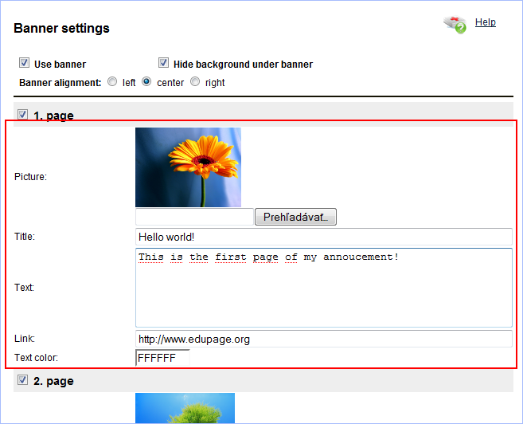
Task: Click the Picture: label
Action: (30, 177)
